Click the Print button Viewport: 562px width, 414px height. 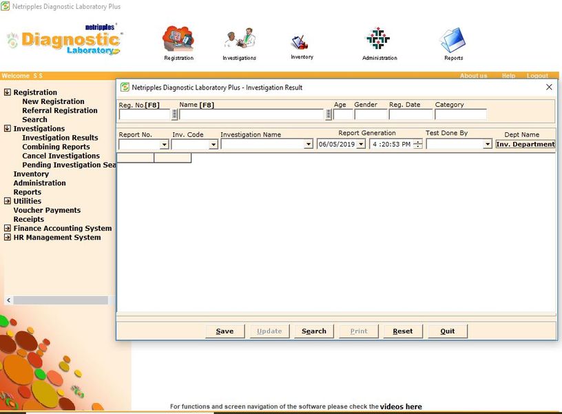(359, 331)
